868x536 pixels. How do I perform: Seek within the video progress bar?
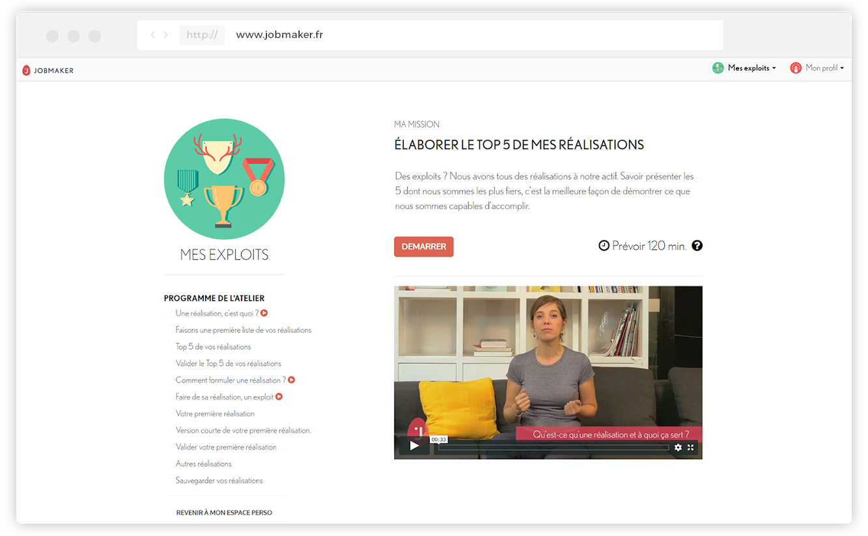point(553,447)
